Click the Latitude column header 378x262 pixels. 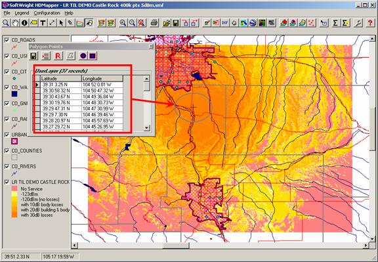pyautogui.click(x=61, y=78)
